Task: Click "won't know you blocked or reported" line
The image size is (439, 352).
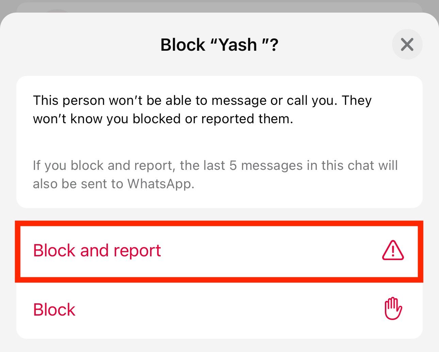Action: [163, 119]
